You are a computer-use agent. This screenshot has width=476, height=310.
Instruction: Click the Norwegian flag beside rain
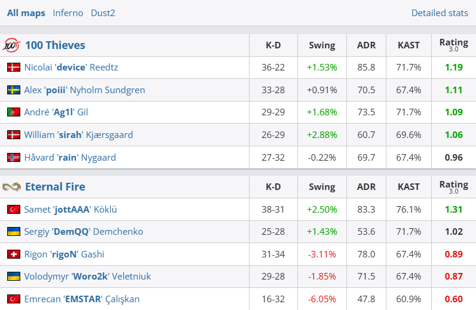coord(13,158)
